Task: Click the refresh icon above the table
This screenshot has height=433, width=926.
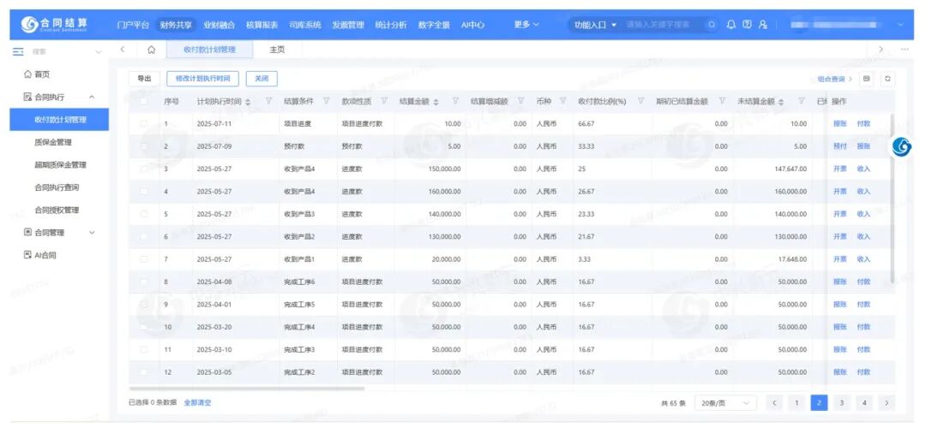Action: click(887, 79)
